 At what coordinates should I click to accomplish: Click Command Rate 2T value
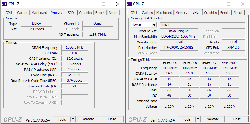tap(74, 86)
